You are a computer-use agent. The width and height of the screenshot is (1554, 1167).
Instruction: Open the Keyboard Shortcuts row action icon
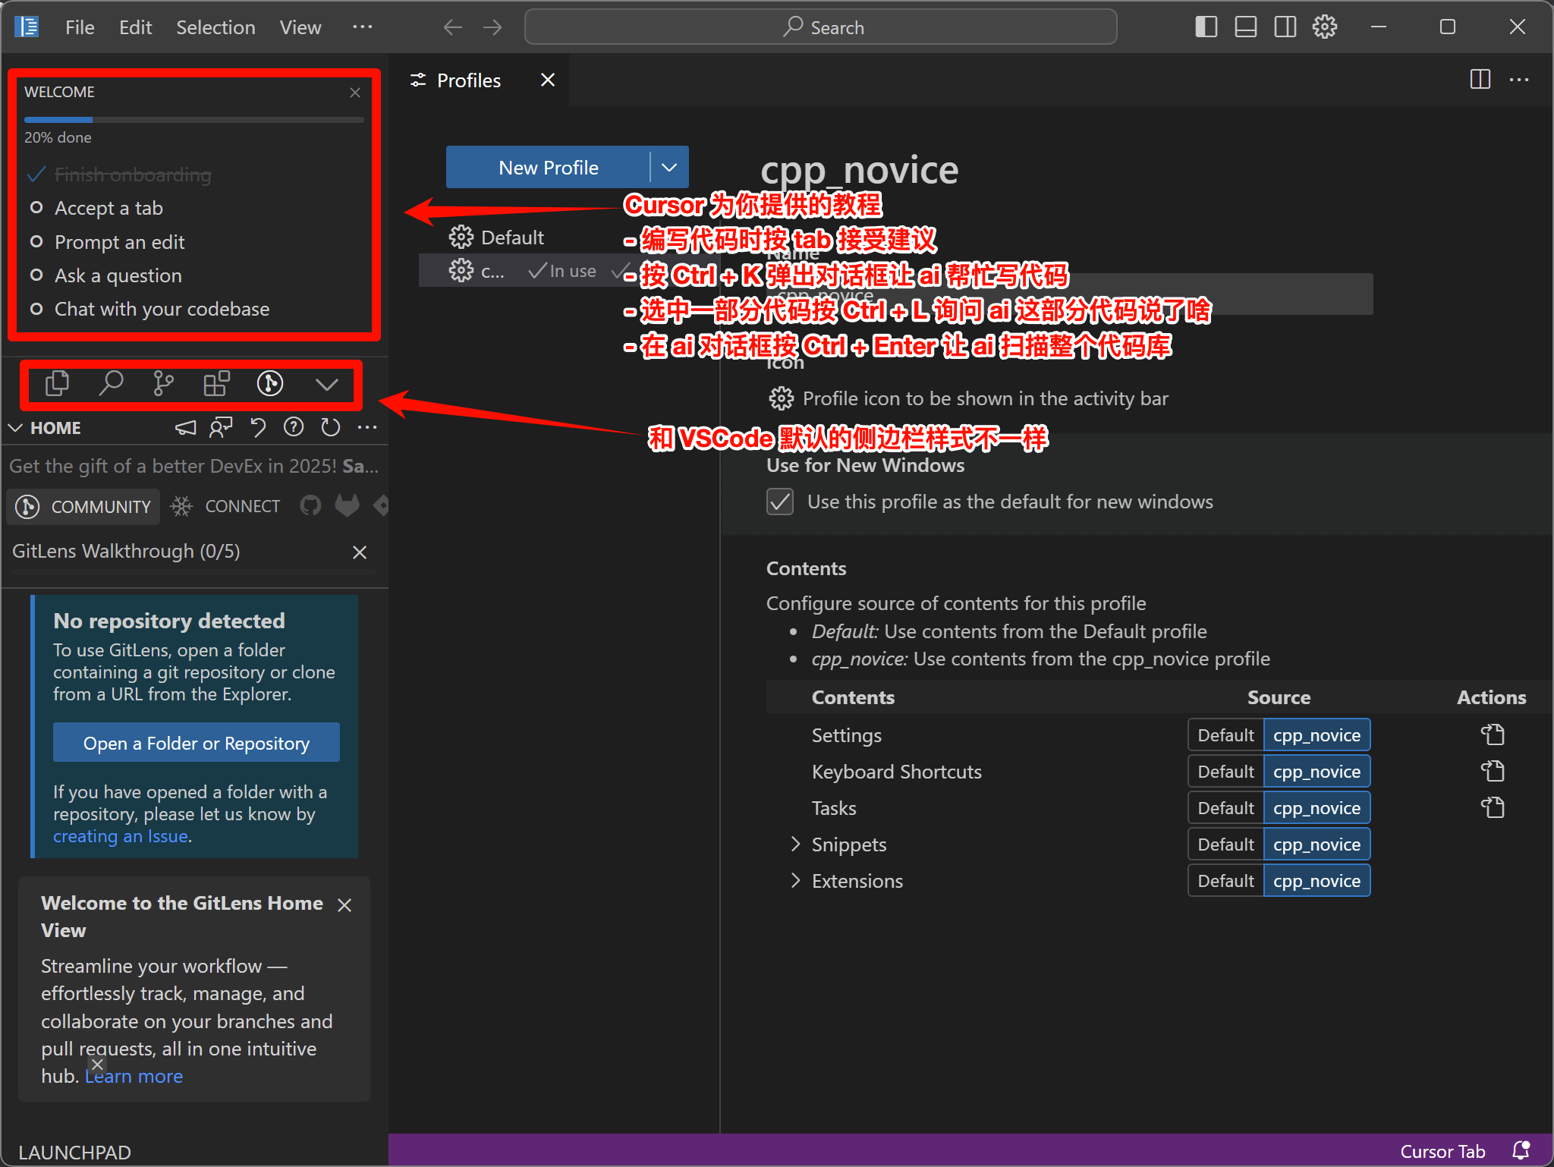1493,771
